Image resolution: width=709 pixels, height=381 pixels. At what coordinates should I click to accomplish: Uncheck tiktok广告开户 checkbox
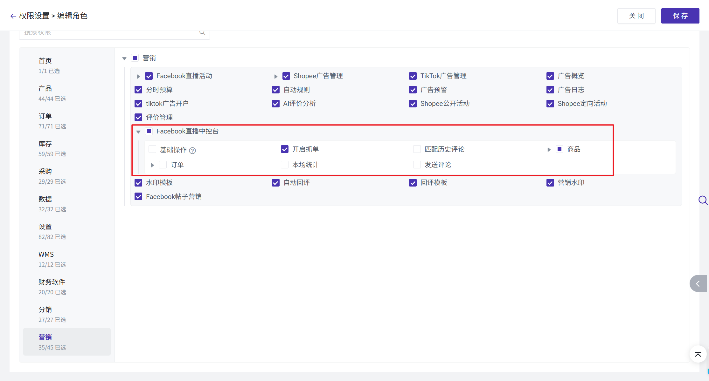pos(138,104)
